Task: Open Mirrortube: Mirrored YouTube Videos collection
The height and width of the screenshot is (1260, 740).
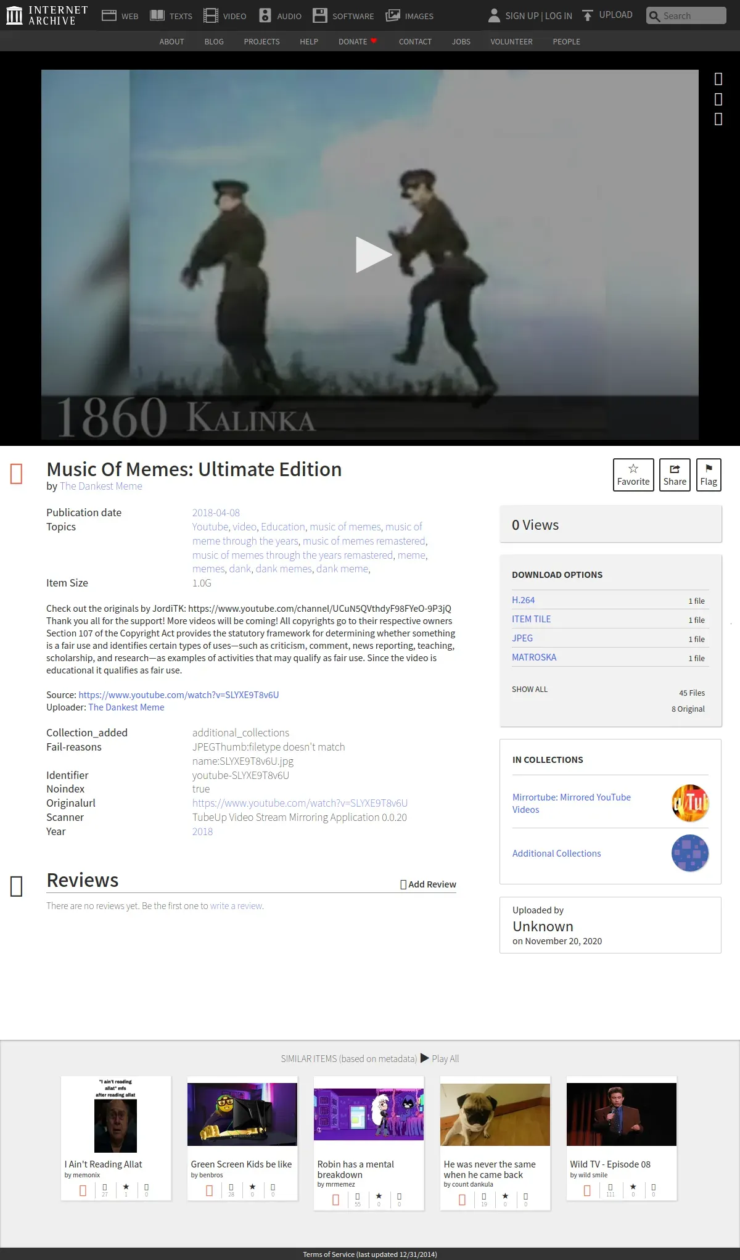Action: tap(572, 803)
